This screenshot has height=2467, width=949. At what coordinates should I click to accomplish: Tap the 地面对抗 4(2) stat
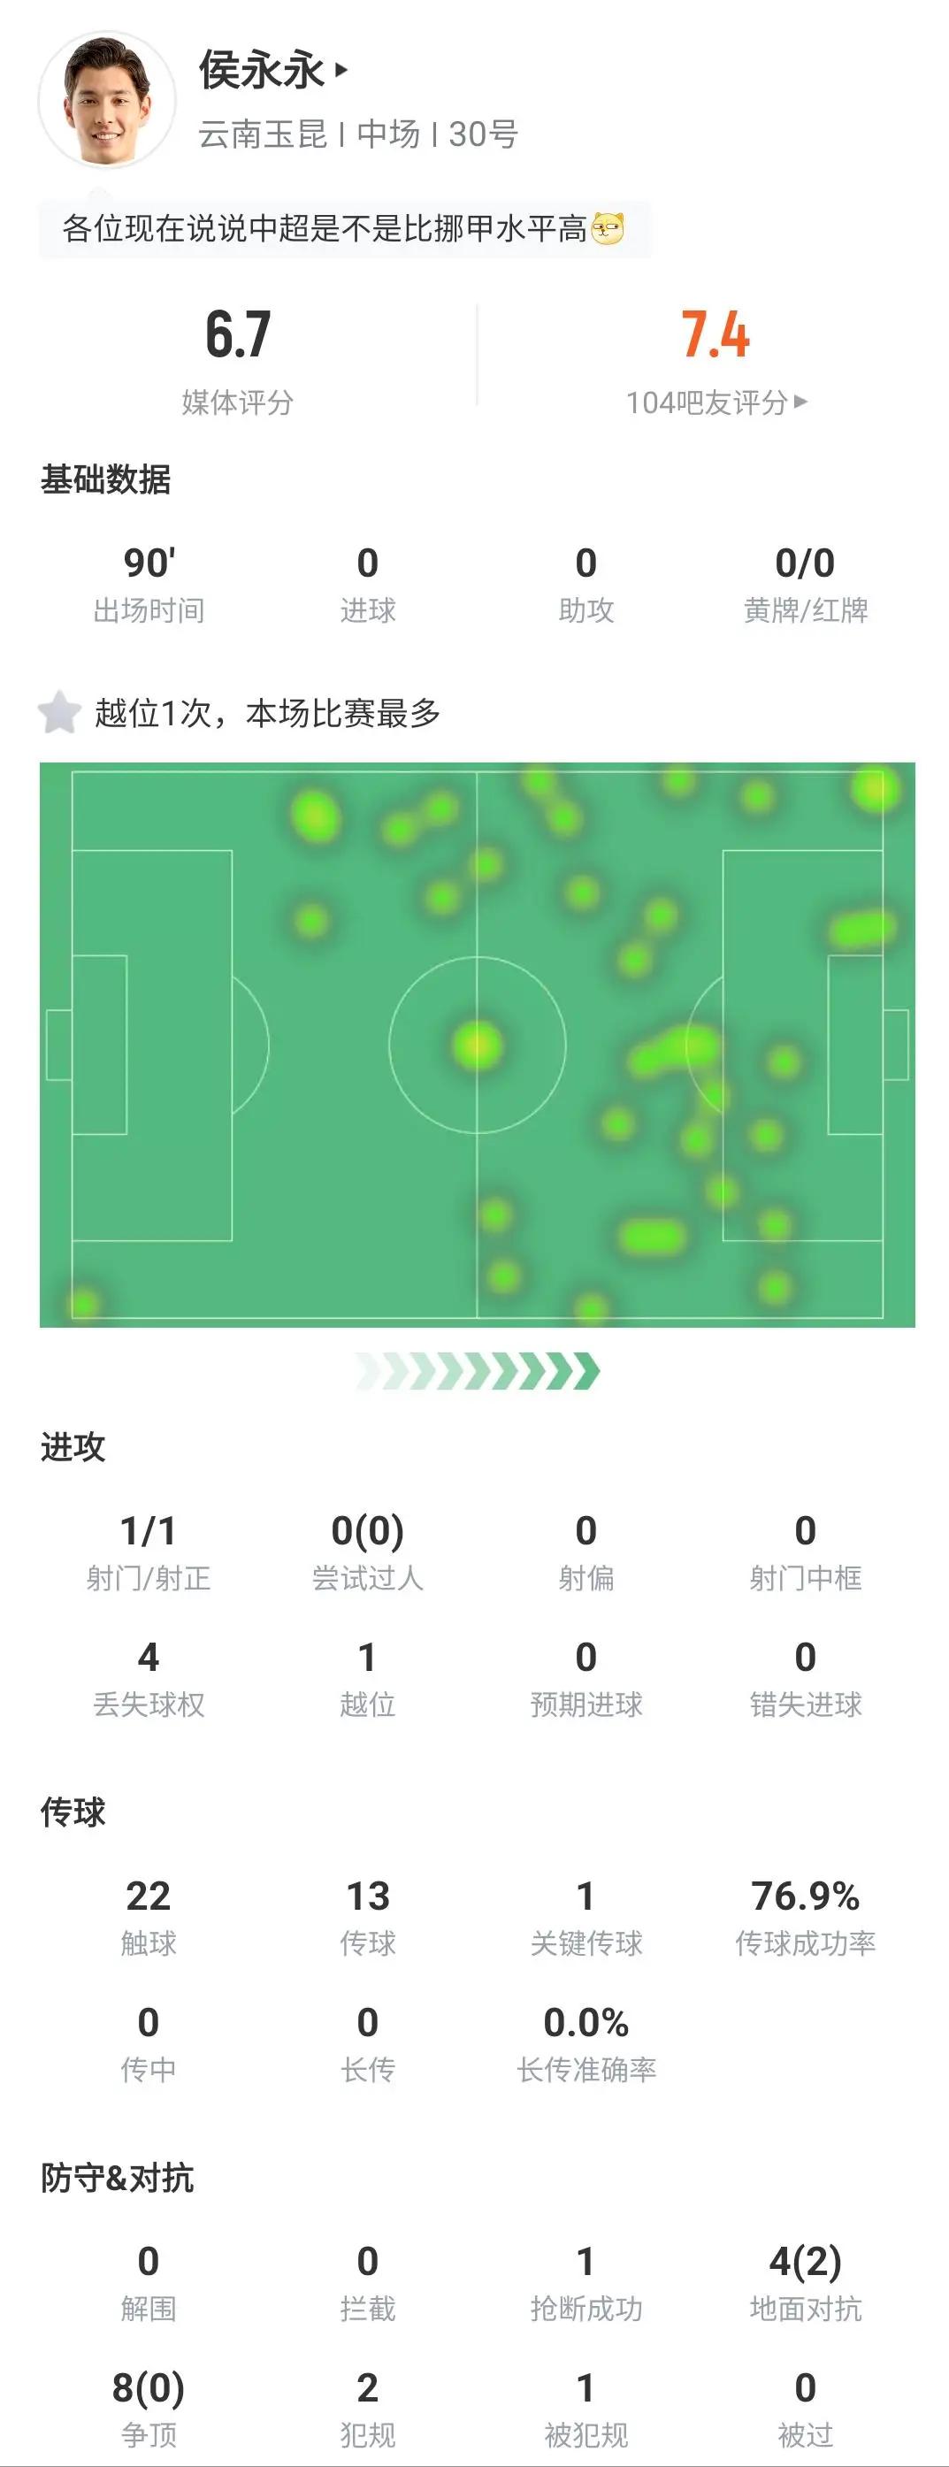(806, 2283)
